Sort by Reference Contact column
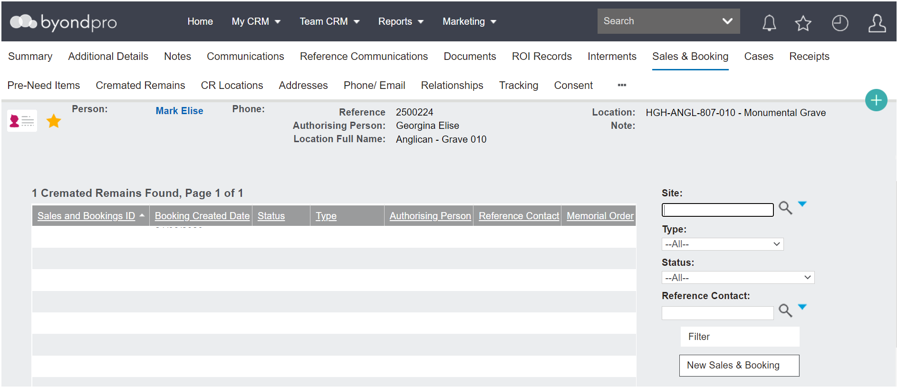Screen dimensions: 898x388 coord(519,216)
